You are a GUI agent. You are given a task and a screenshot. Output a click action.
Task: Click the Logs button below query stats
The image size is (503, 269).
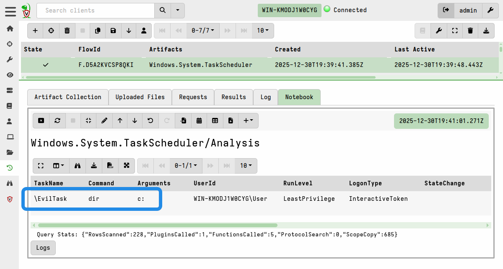tap(43, 248)
